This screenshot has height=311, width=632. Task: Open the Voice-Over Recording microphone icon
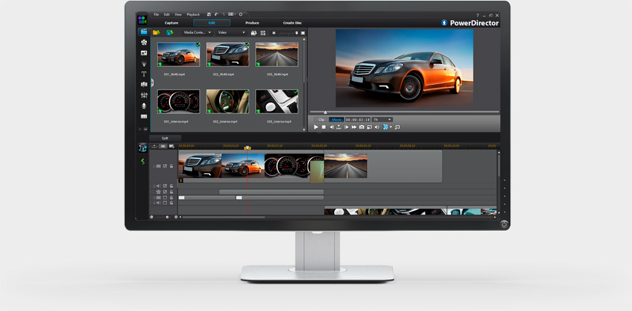[144, 106]
